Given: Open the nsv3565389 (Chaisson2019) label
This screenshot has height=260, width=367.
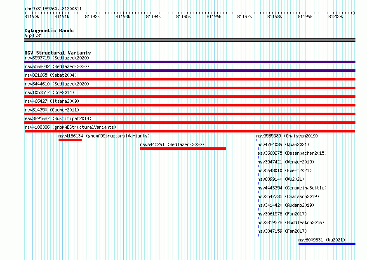Looking at the screenshot, I should (287, 136).
